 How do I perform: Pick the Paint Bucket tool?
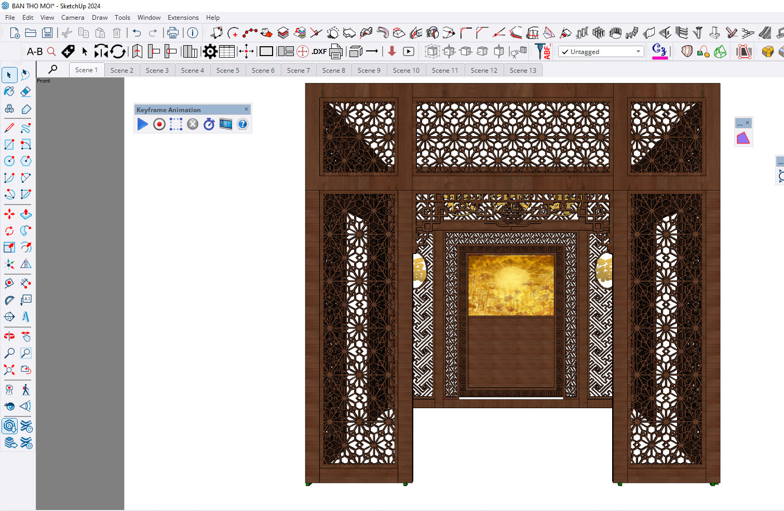pyautogui.click(x=9, y=92)
